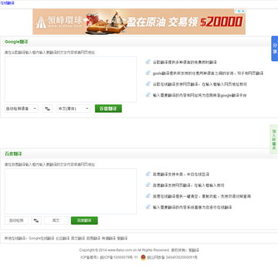Open the 百度翻译 footer link
278x278 pixels.
pos(93,239)
